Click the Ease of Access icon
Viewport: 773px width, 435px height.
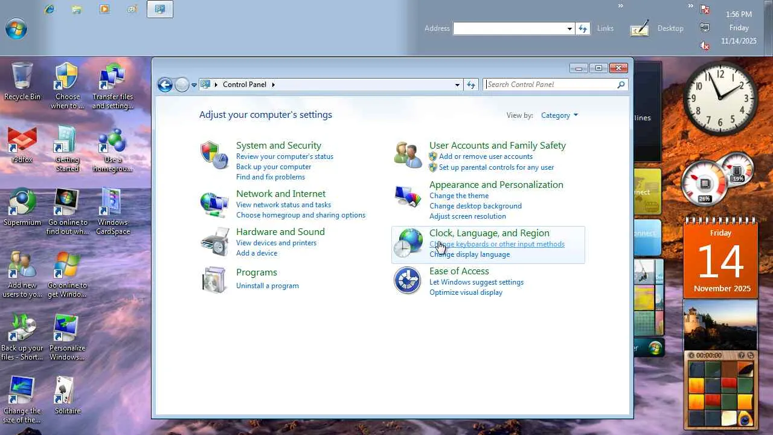click(x=408, y=281)
